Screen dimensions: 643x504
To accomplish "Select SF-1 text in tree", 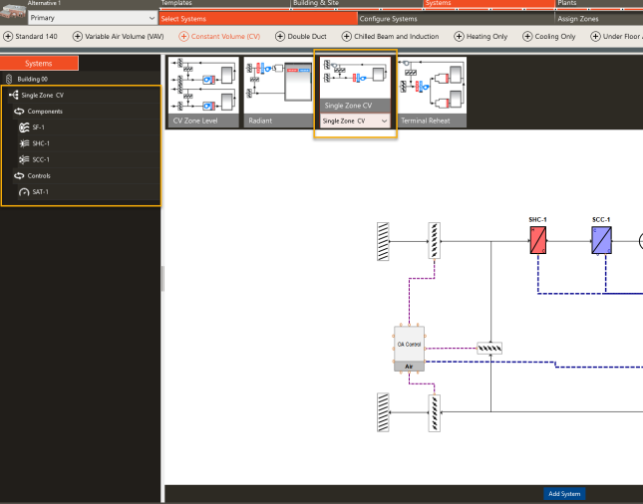I will pyautogui.click(x=39, y=127).
